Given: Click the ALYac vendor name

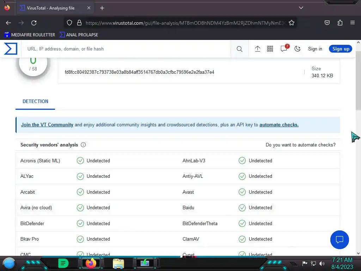Looking at the screenshot, I should [x=27, y=176].
